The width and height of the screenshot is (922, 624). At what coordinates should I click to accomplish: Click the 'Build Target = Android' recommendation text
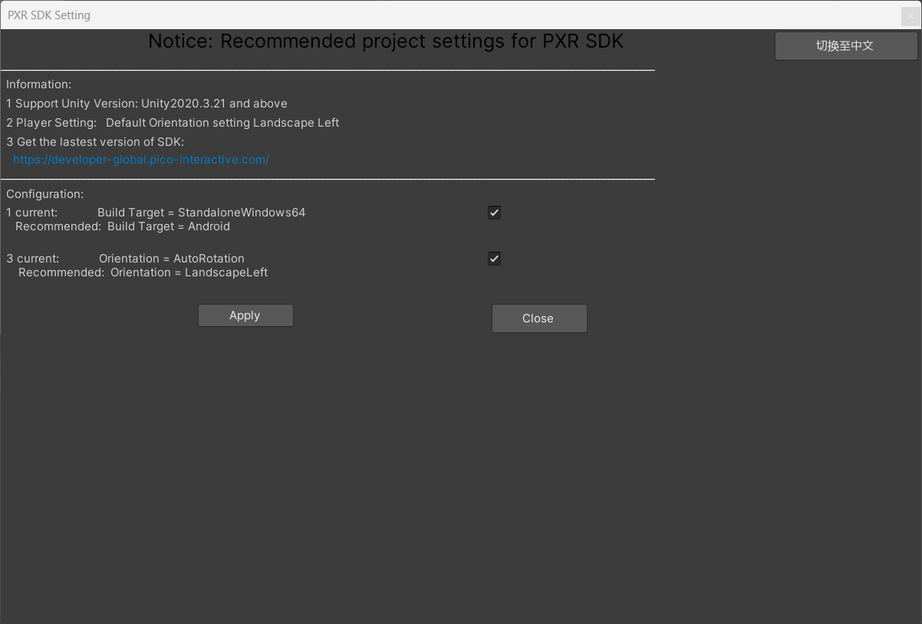pos(169,226)
